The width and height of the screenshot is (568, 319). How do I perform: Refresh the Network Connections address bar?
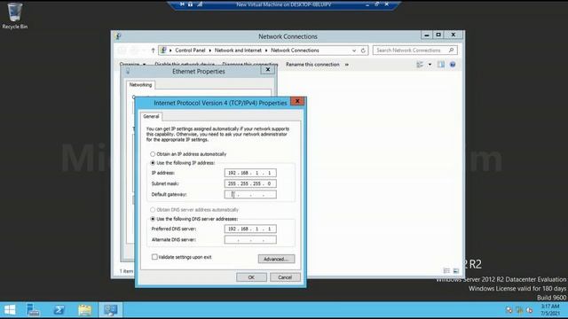click(363, 51)
